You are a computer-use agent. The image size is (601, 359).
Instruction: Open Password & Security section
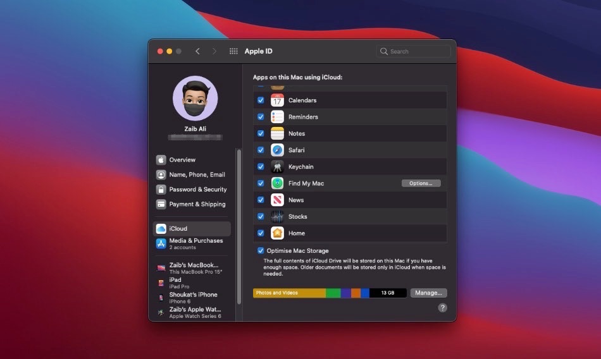(192, 189)
